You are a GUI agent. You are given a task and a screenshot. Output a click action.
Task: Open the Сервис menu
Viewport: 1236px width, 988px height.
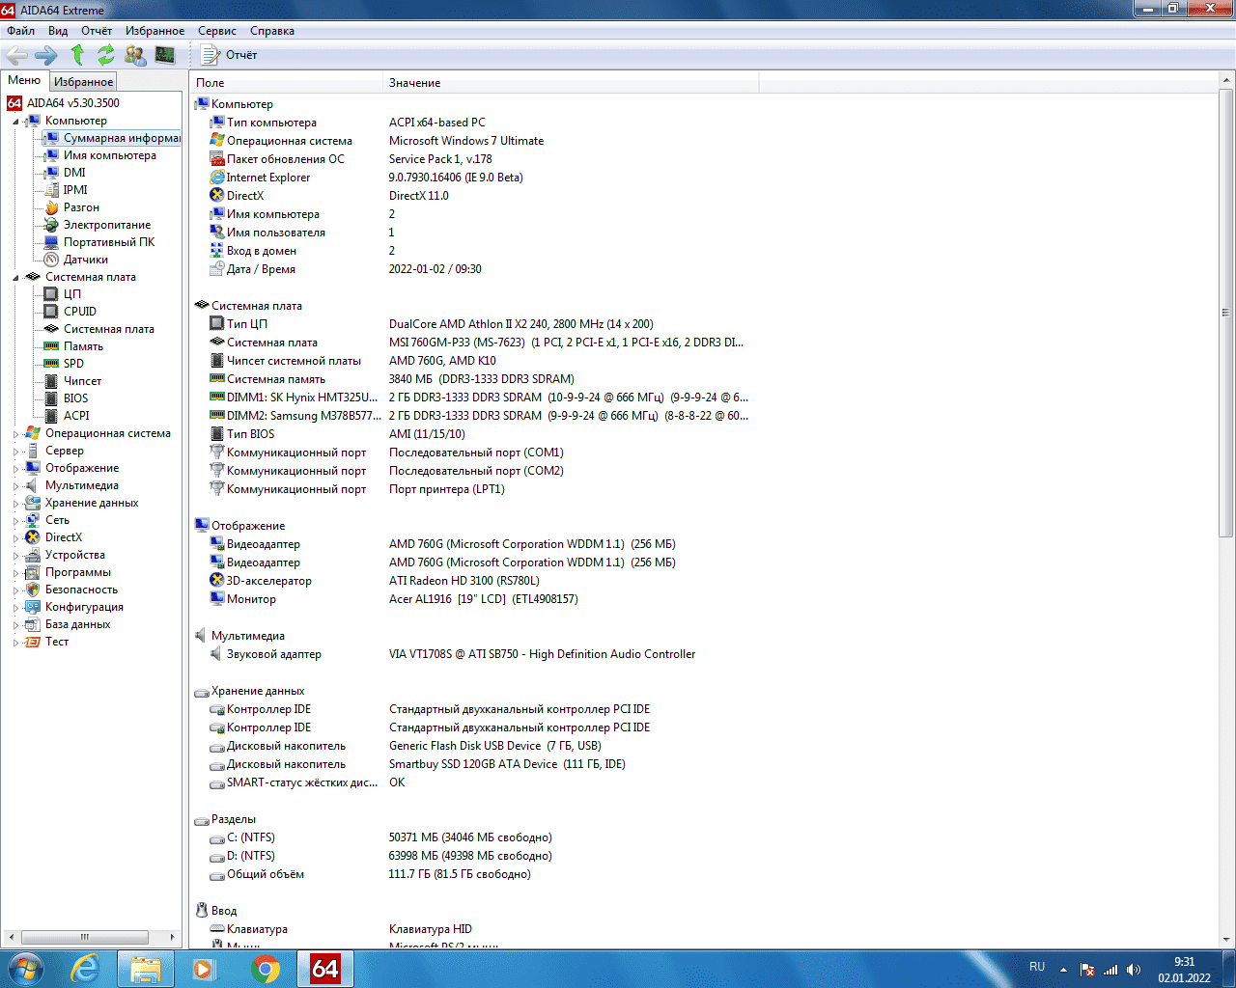pos(217,31)
